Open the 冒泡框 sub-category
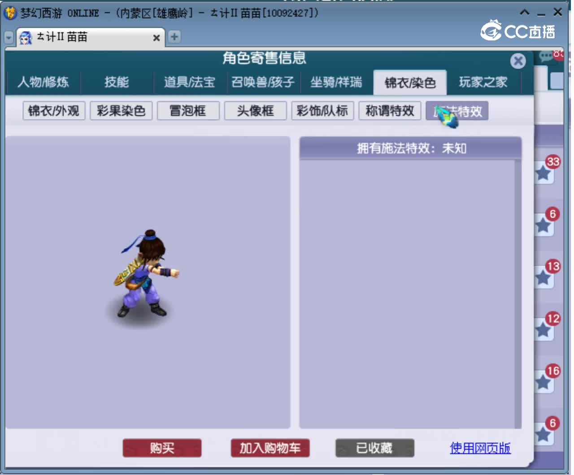The image size is (574, 475). [x=188, y=111]
